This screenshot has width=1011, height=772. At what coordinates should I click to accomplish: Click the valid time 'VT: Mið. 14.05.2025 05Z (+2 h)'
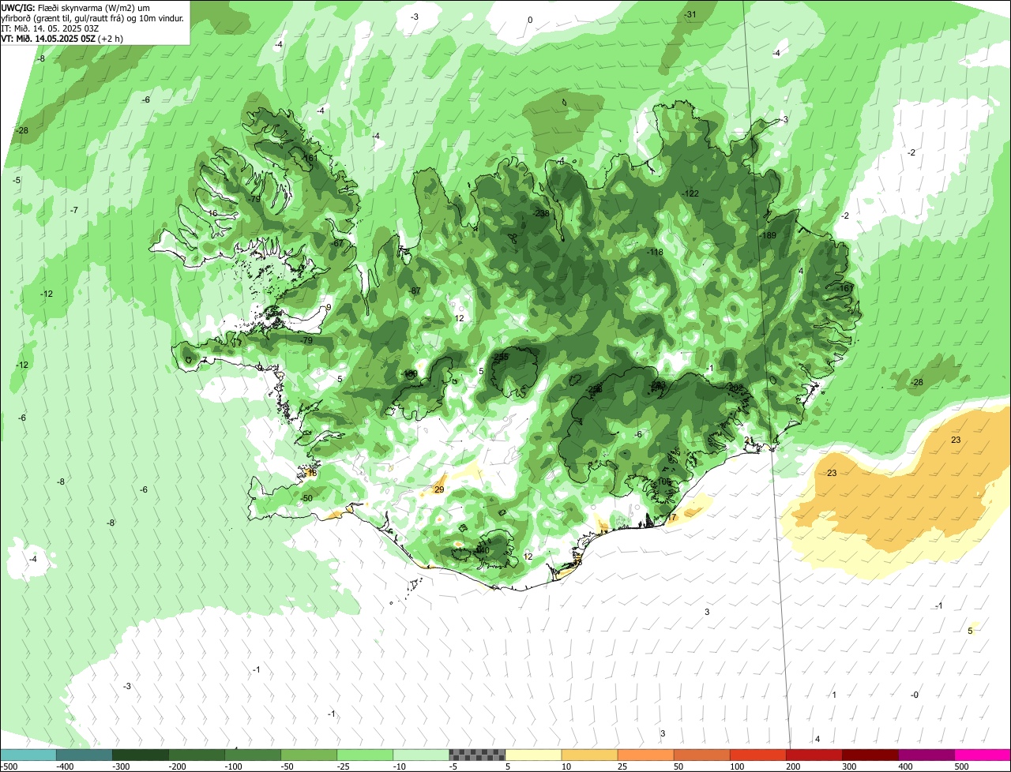pyautogui.click(x=62, y=38)
